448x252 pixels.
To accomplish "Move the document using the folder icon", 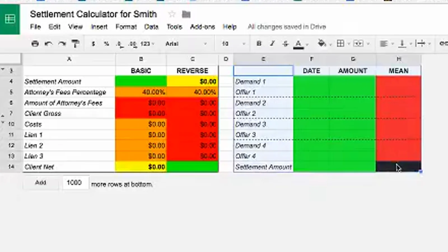I will click(186, 14).
